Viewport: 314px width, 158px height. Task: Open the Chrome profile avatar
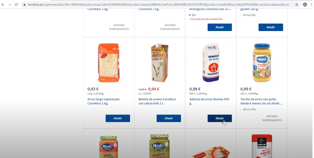[305, 5]
